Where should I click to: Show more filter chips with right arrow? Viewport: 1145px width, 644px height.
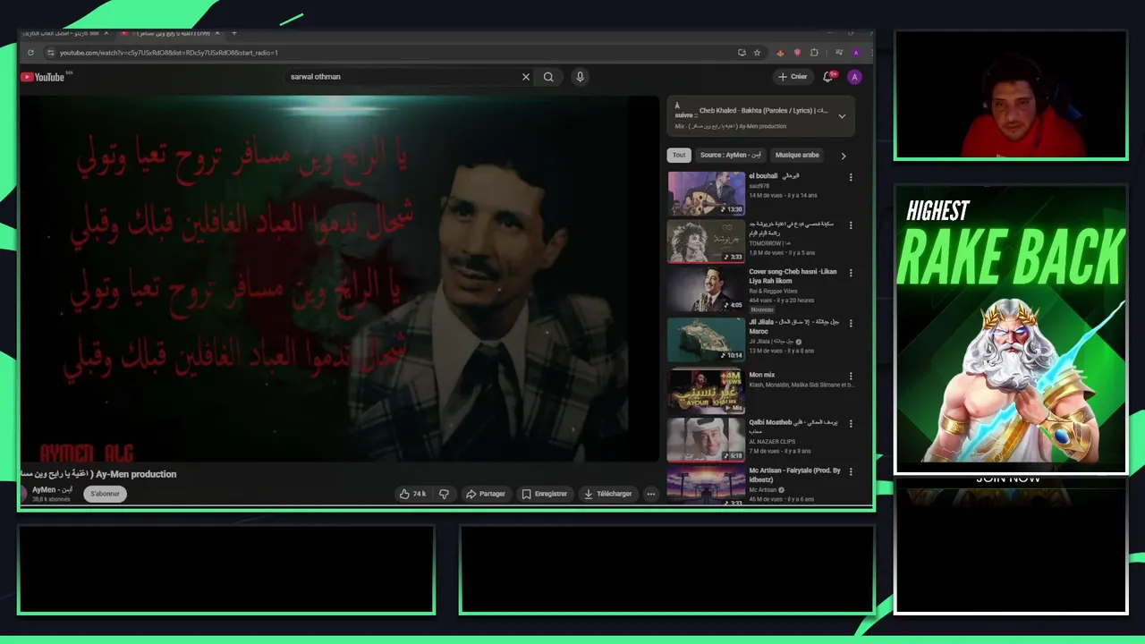(x=843, y=156)
